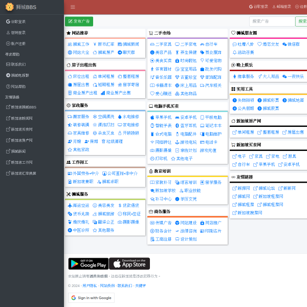Click in the 搜索广告 search field

[x=272, y=21]
